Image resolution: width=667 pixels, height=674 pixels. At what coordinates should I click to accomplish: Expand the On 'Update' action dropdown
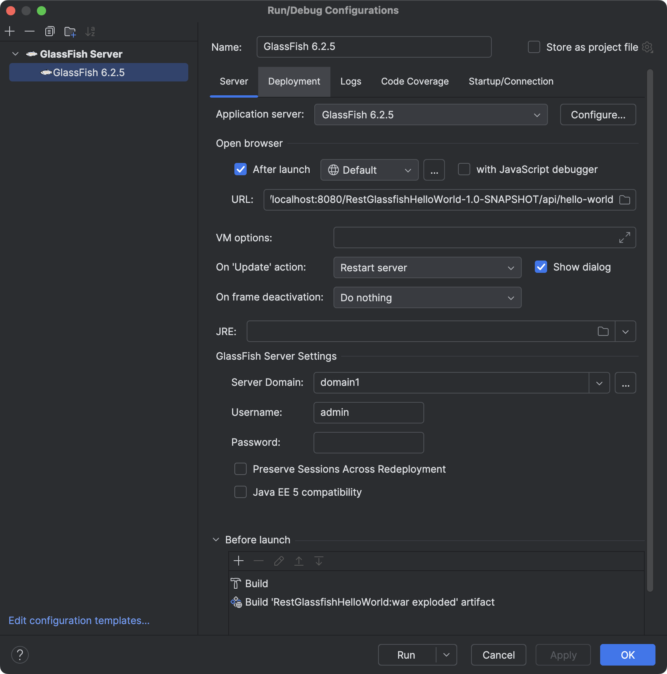click(x=511, y=267)
